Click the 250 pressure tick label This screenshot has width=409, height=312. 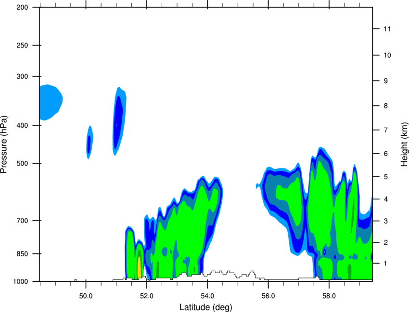[22, 45]
